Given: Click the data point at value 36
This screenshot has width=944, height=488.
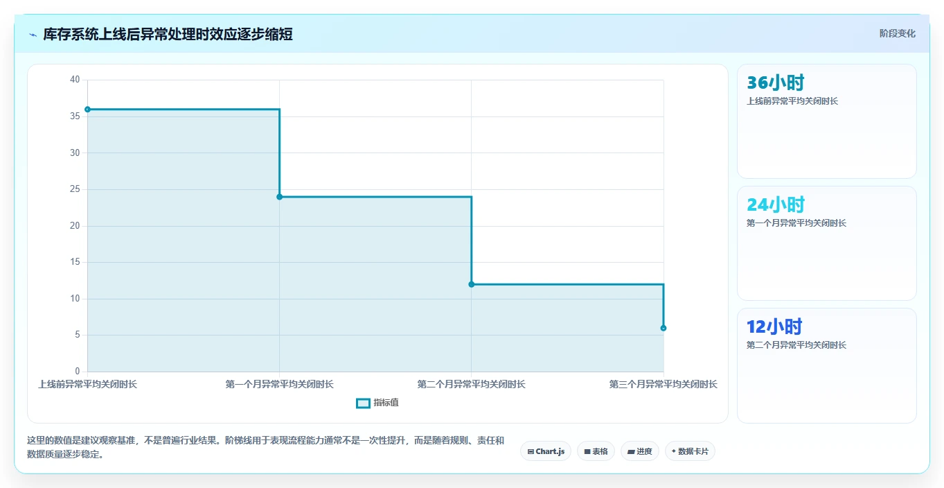Looking at the screenshot, I should (x=87, y=110).
